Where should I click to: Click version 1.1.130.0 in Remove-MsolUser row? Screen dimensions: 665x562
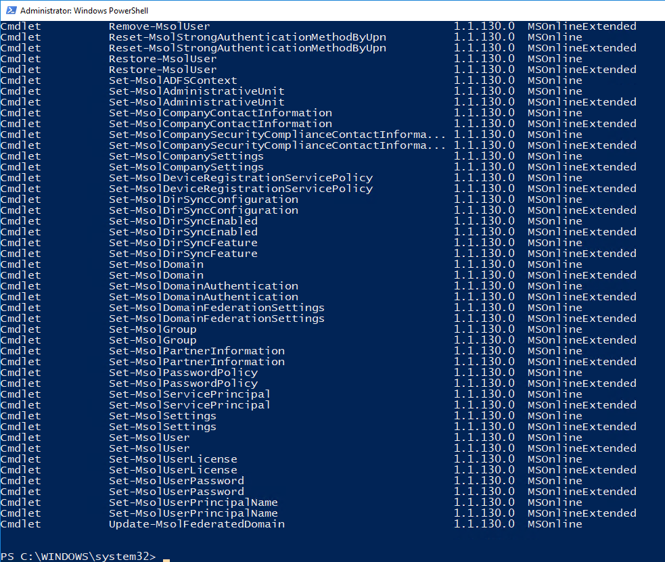click(484, 26)
